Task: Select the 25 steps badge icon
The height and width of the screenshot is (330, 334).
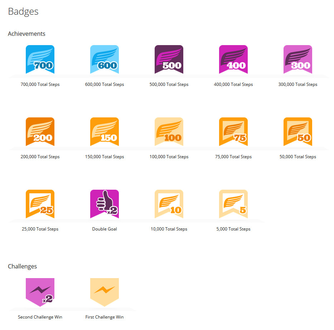Action: click(40, 204)
